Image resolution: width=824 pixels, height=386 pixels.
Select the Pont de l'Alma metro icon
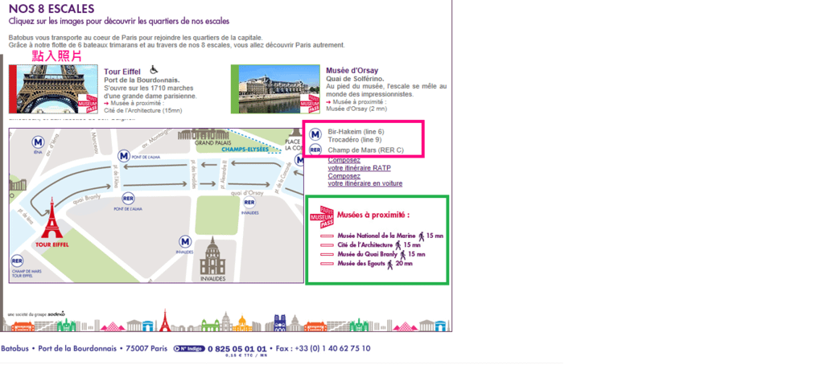123,156
